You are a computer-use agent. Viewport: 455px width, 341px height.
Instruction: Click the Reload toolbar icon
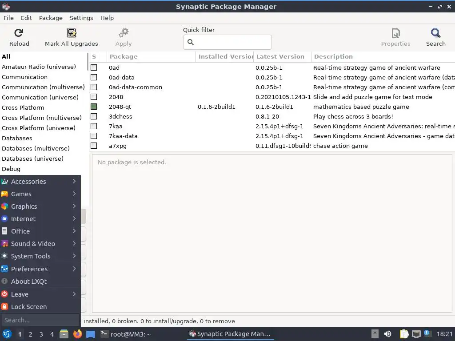19,33
